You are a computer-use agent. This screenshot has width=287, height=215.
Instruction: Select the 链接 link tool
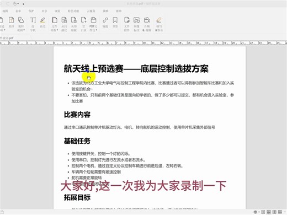coord(105,20)
